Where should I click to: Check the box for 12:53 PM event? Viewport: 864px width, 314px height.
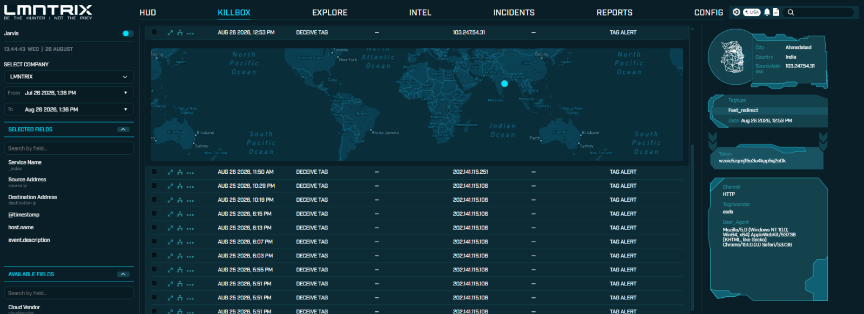[154, 32]
